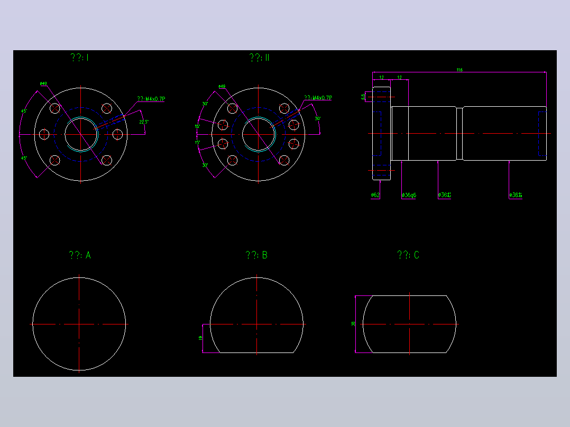Image resolution: width=570 pixels, height=427 pixels.
Task: Click the 38 height dimension in section C
Action: (353, 324)
